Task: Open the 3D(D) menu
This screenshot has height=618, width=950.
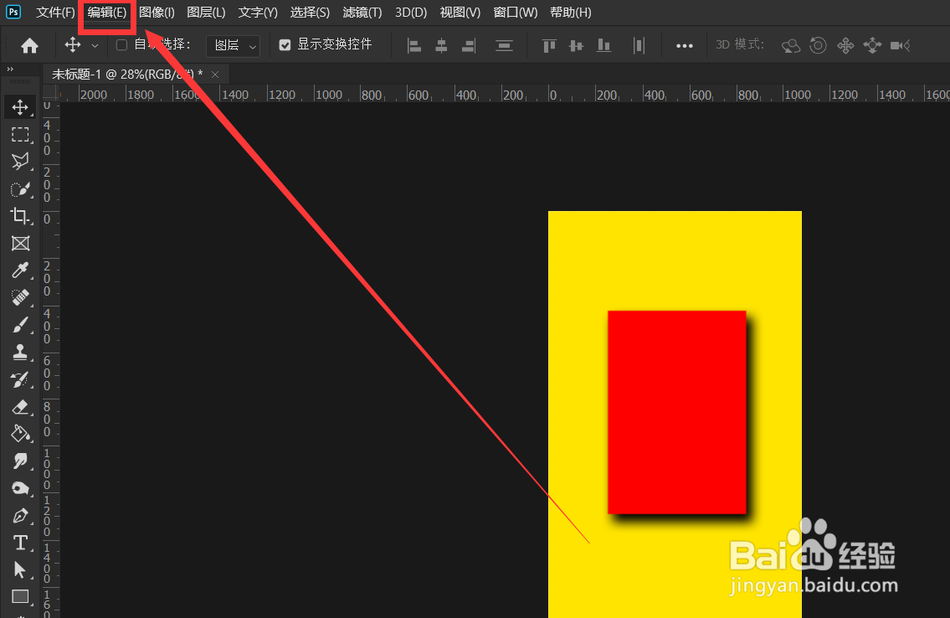Action: [x=411, y=12]
